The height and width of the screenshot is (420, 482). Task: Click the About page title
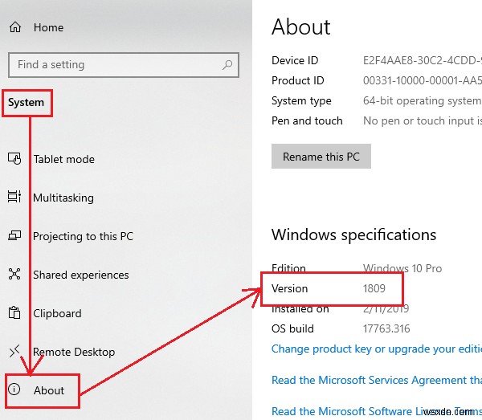301,27
